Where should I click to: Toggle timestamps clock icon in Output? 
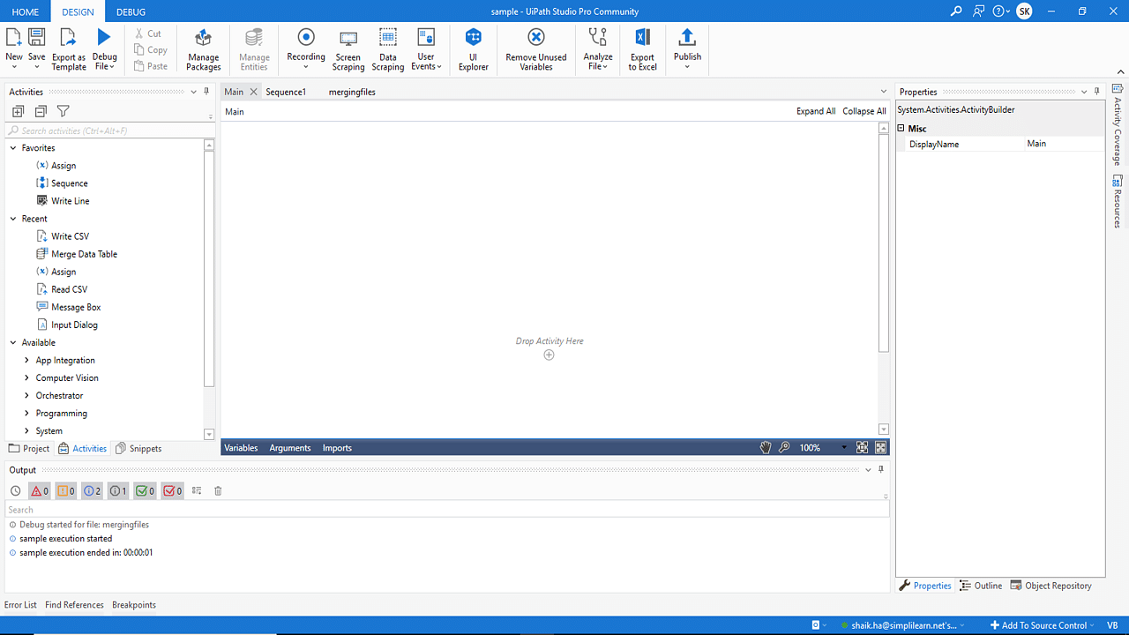pyautogui.click(x=15, y=491)
